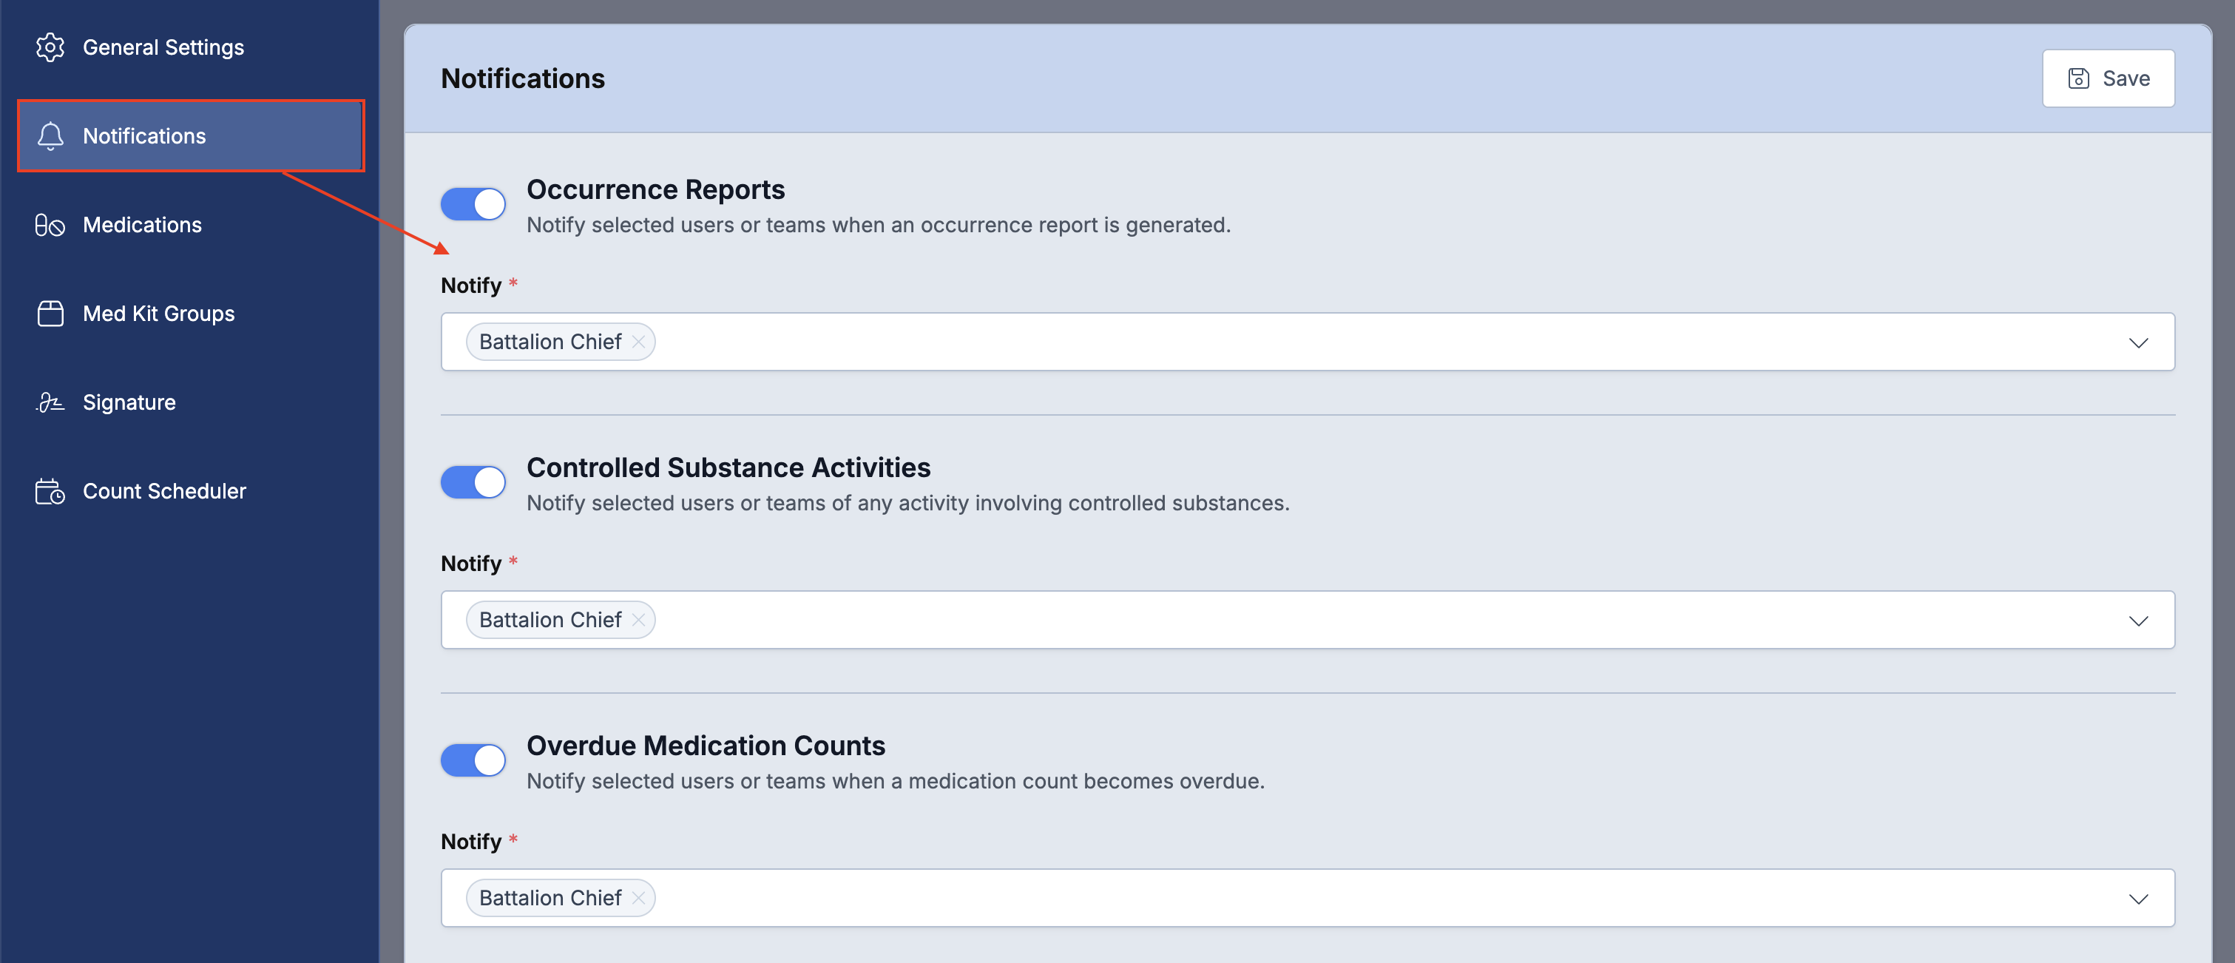Click the Occurrence Reports heading

pyautogui.click(x=655, y=189)
